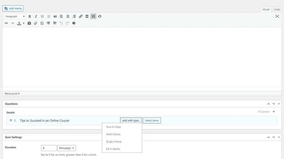Align text center
This screenshot has height=159, width=284.
tap(68, 16)
